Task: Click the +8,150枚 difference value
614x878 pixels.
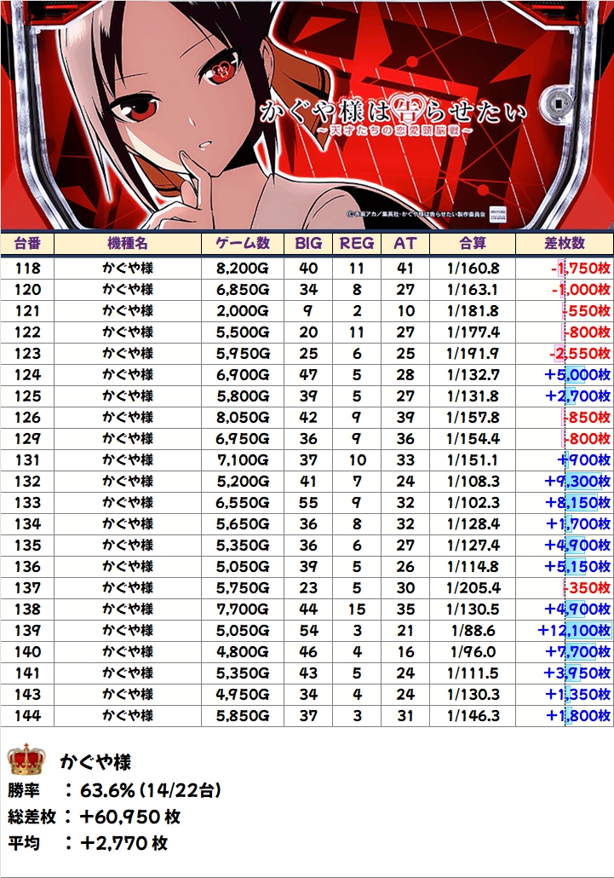Action: (577, 502)
